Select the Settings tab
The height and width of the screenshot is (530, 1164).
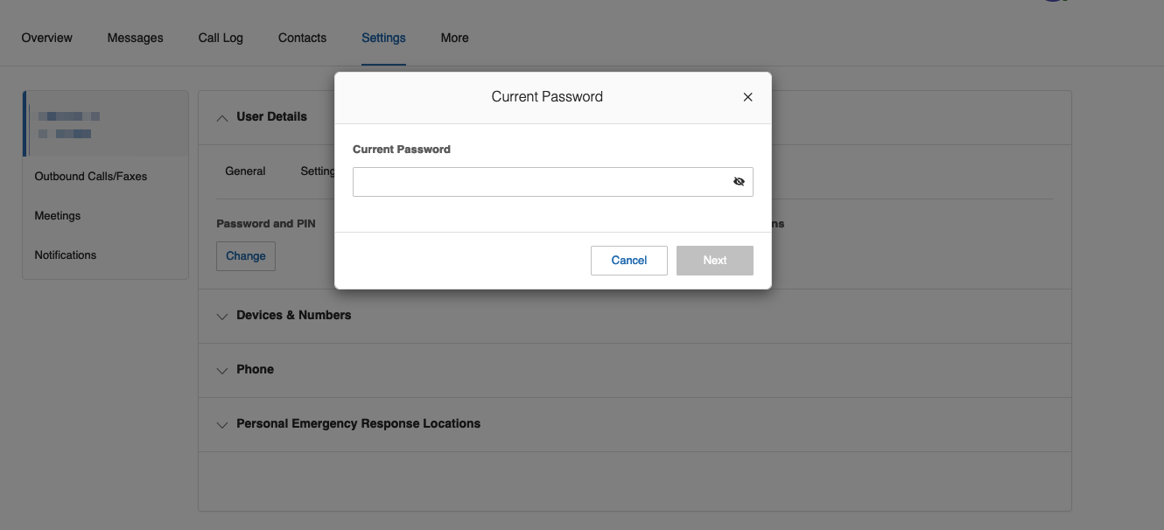click(x=383, y=38)
